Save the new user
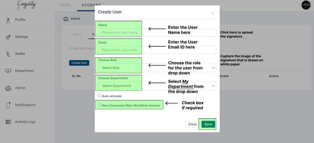 208,124
